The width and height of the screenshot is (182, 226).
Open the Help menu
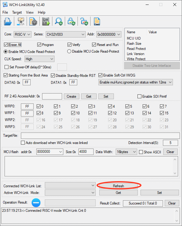coord(41,12)
